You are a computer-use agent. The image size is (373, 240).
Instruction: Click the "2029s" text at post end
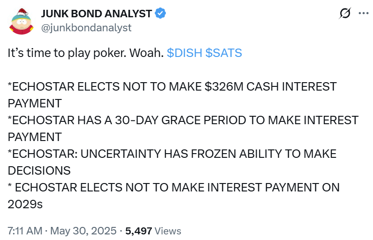click(x=25, y=205)
